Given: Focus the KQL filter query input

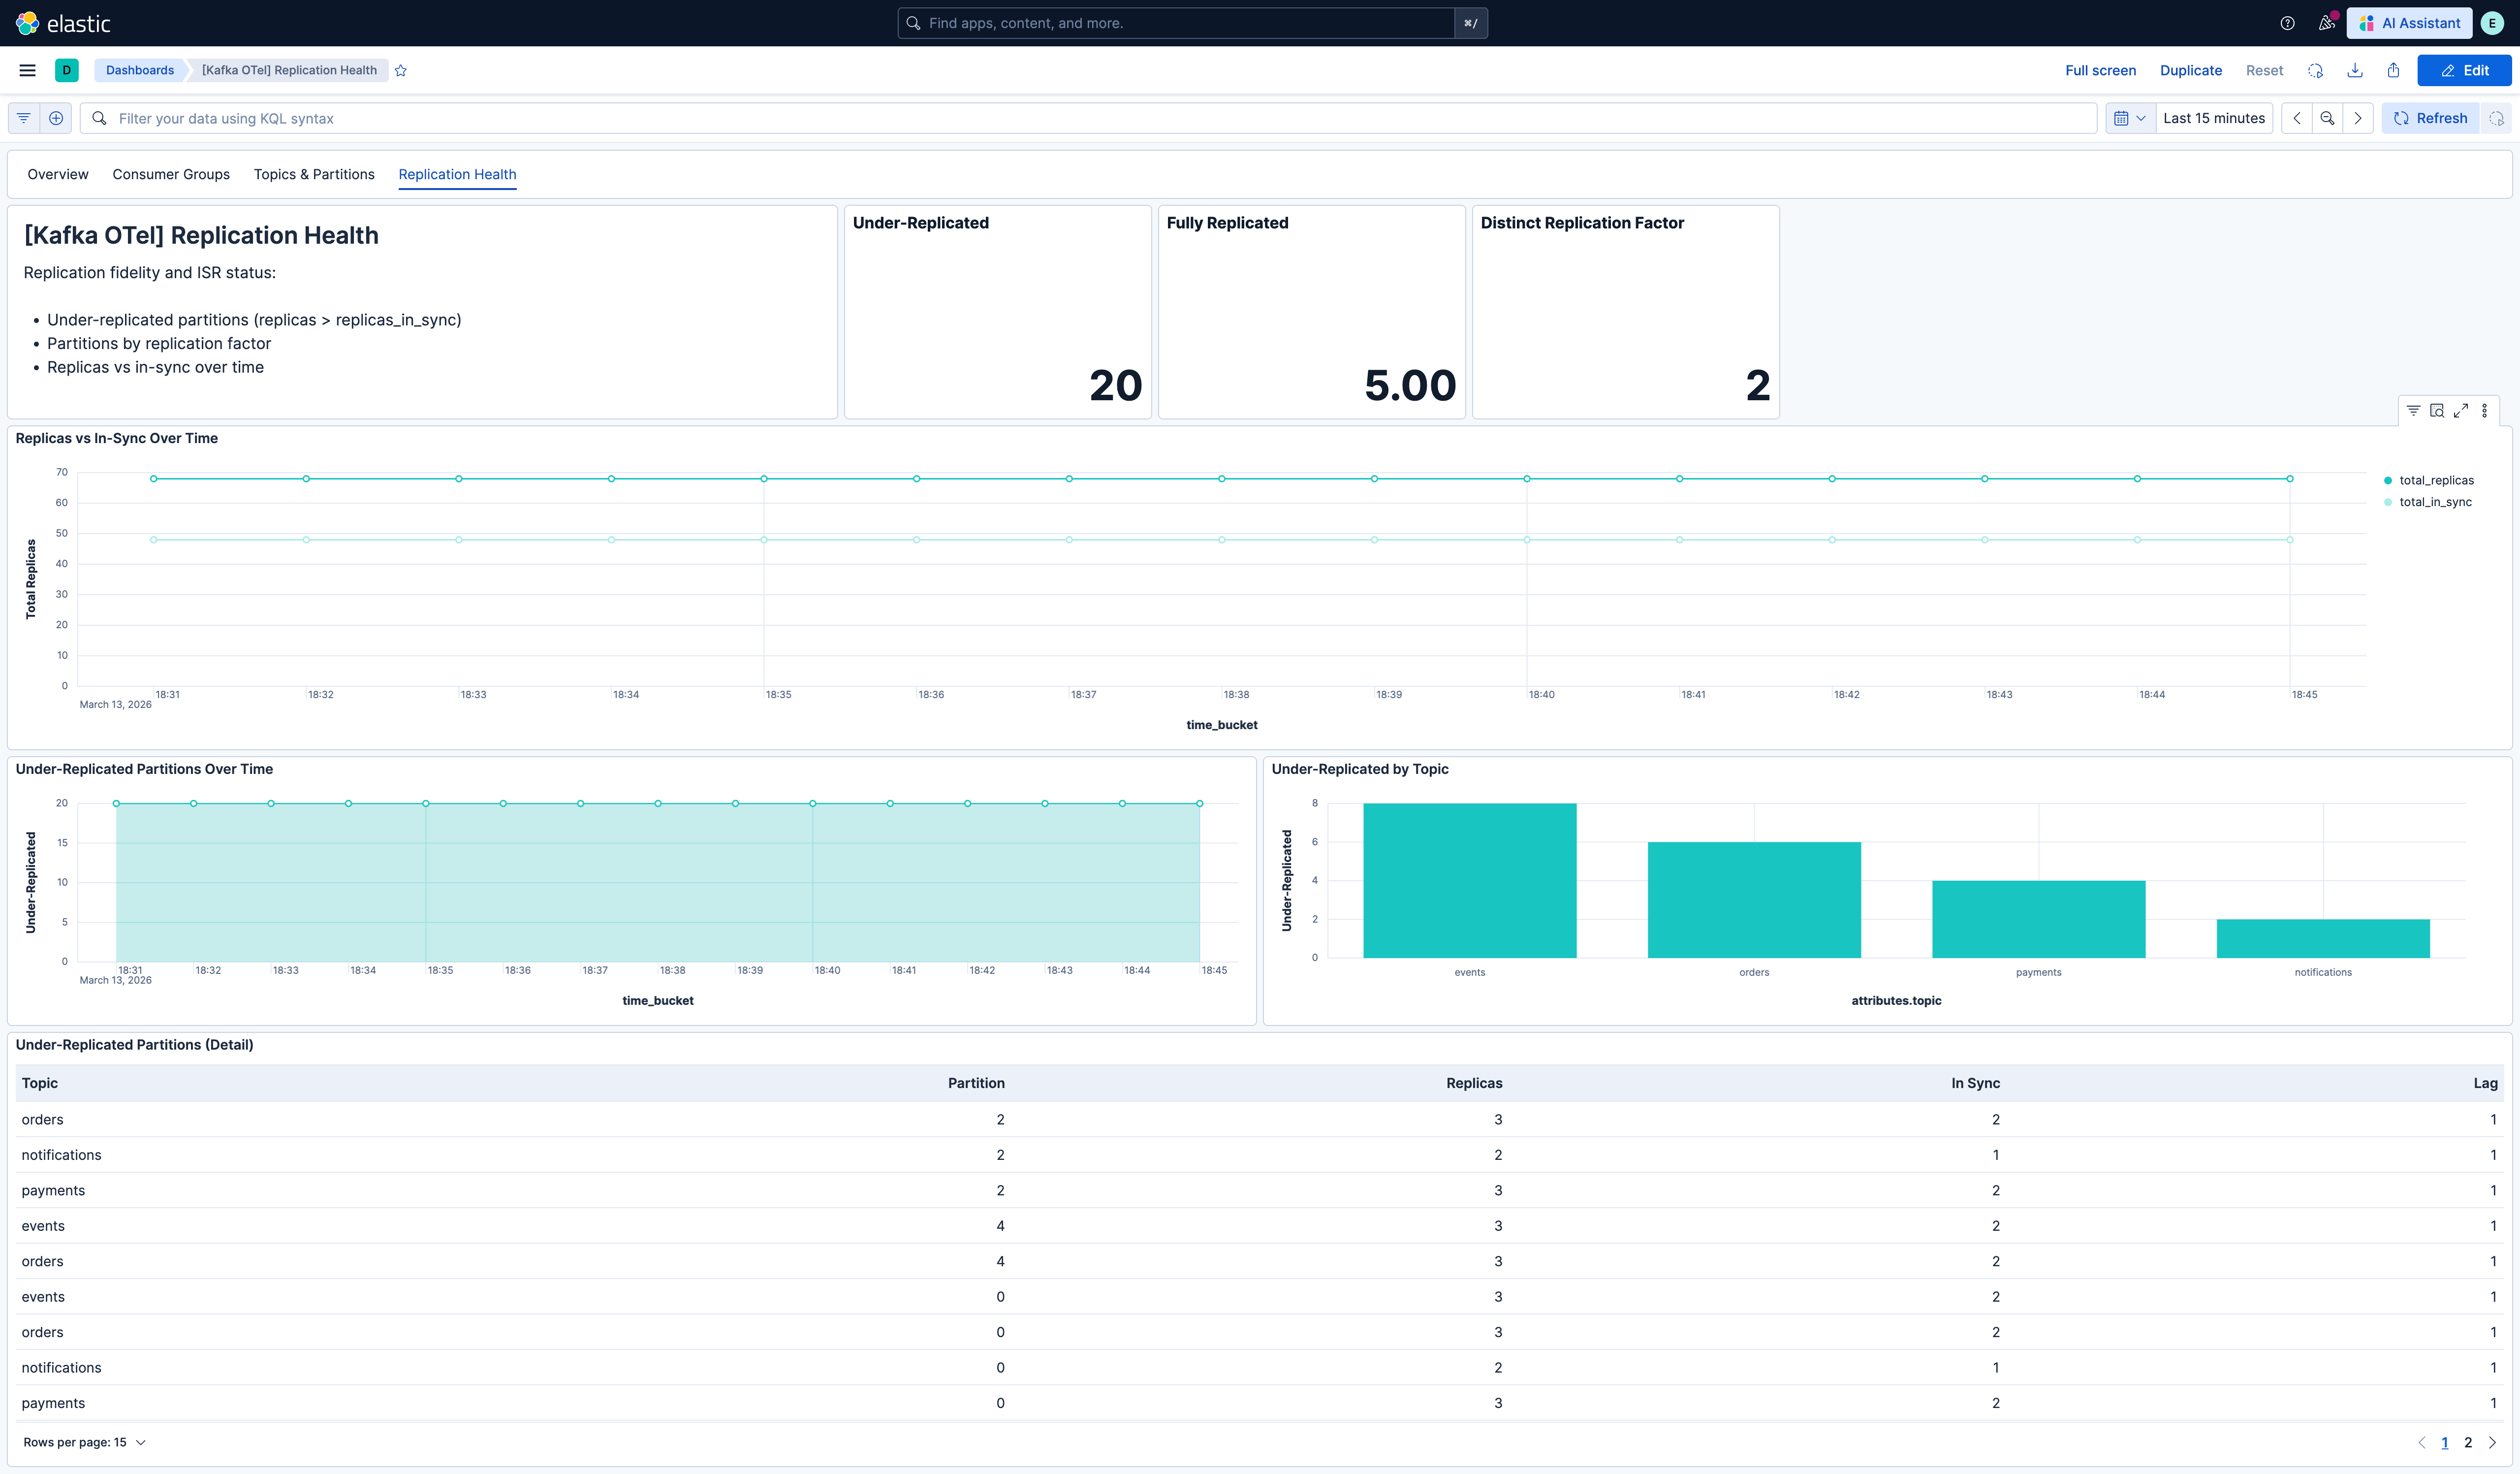Looking at the screenshot, I should point(1088,118).
